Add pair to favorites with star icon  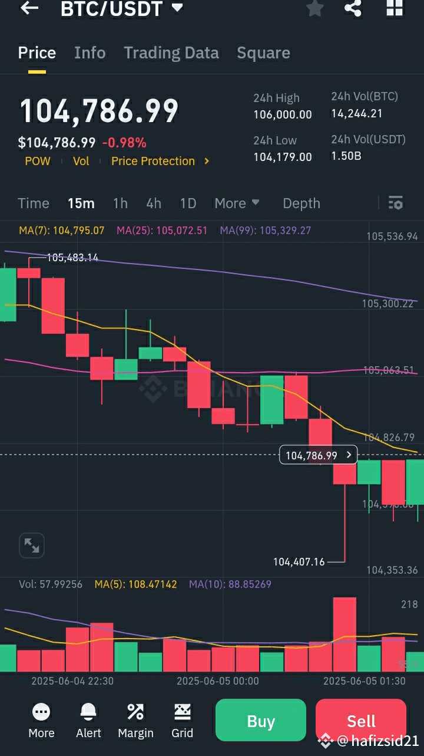[315, 8]
